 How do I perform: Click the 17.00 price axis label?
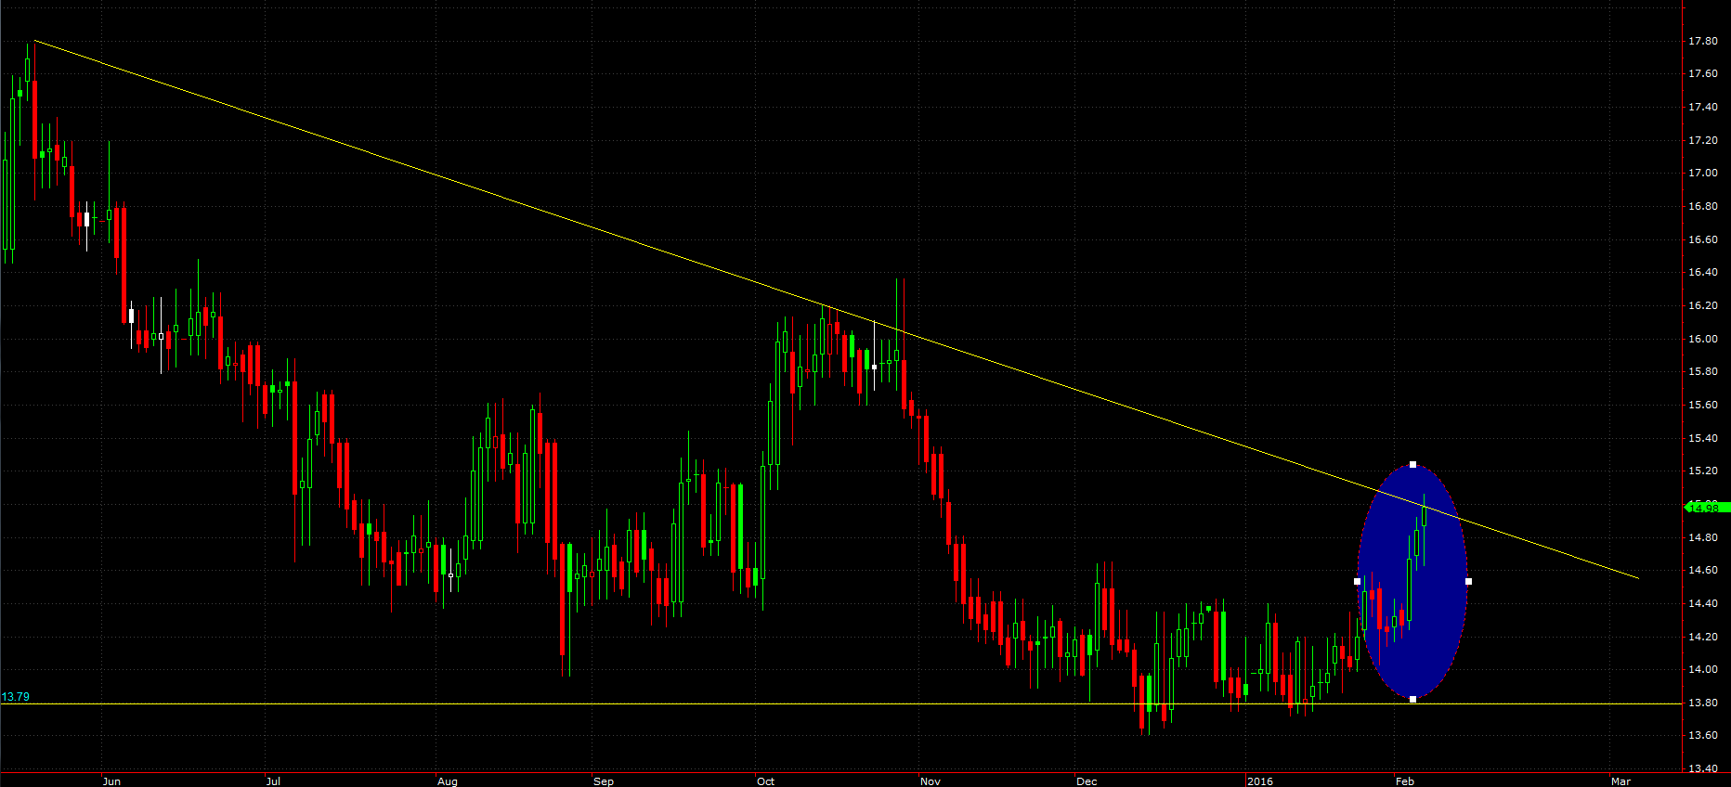coord(1702,173)
